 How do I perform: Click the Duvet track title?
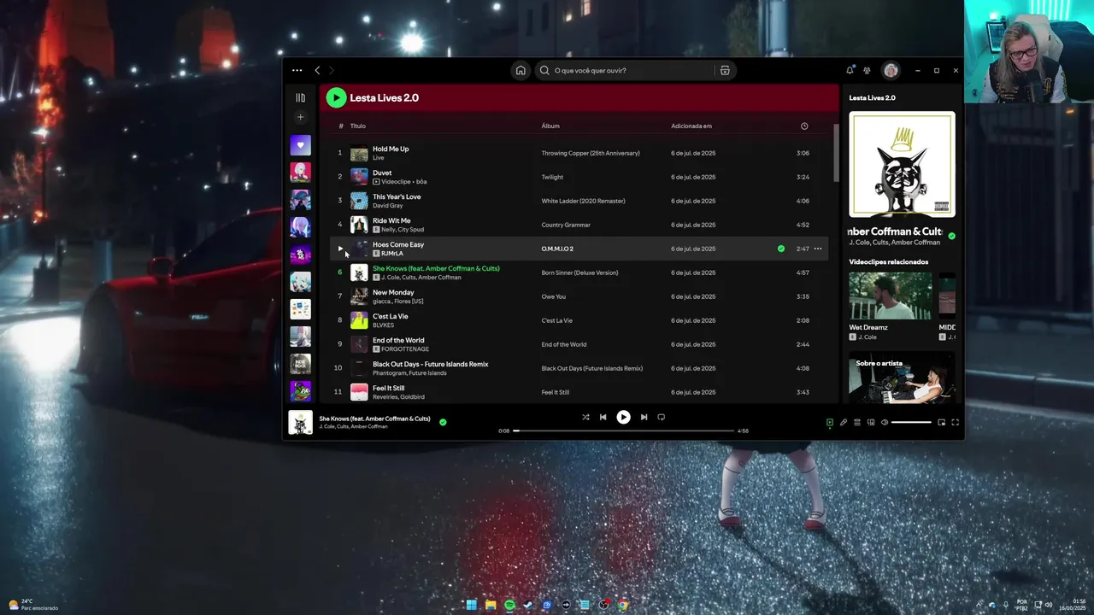[x=382, y=173]
